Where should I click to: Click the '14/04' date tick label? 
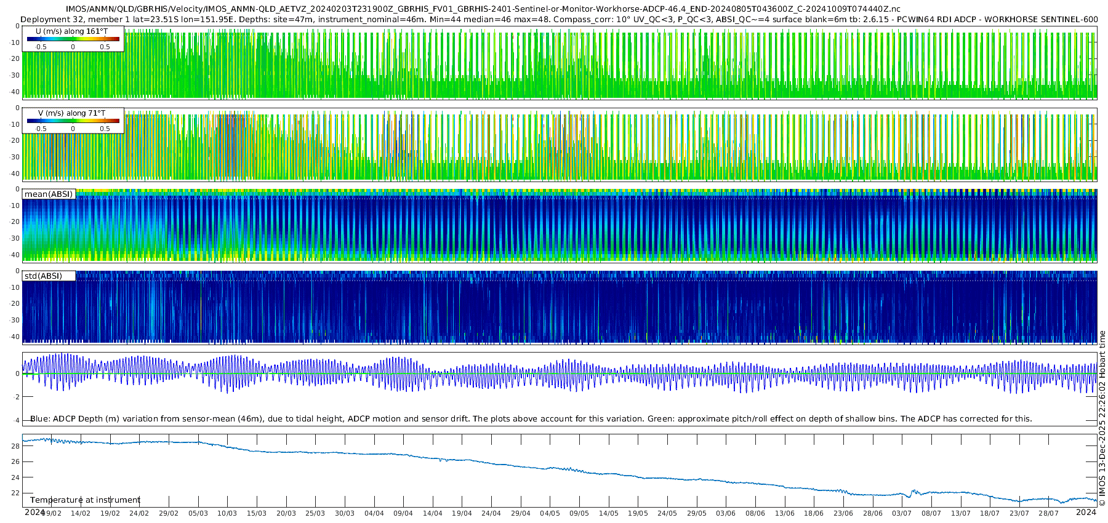tap(433, 514)
